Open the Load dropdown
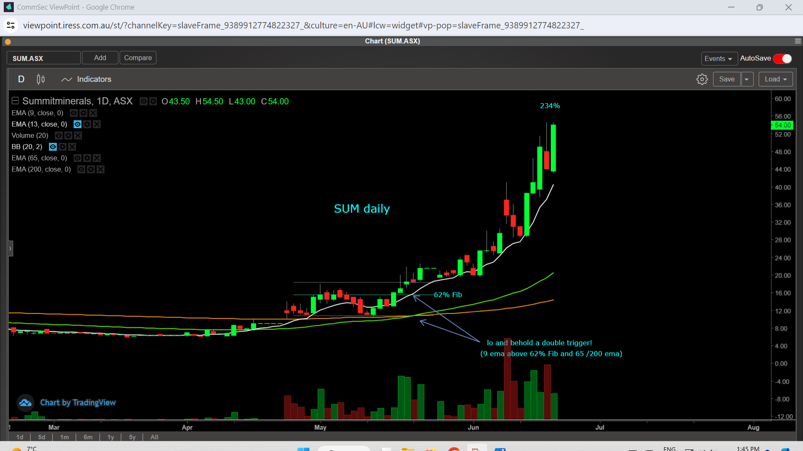The width and height of the screenshot is (803, 451). [776, 79]
